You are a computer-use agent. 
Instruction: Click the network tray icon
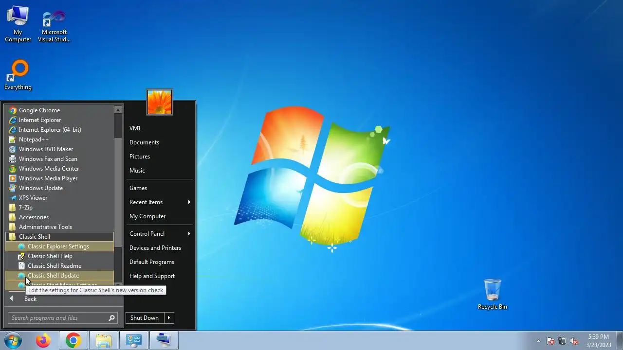pos(562,341)
